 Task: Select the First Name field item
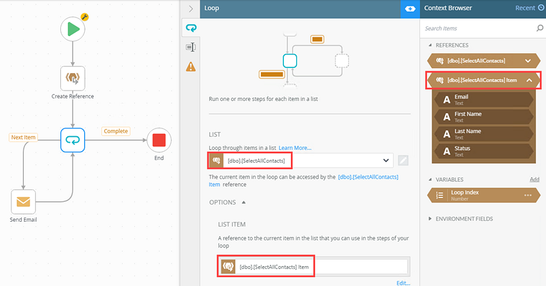click(x=484, y=117)
